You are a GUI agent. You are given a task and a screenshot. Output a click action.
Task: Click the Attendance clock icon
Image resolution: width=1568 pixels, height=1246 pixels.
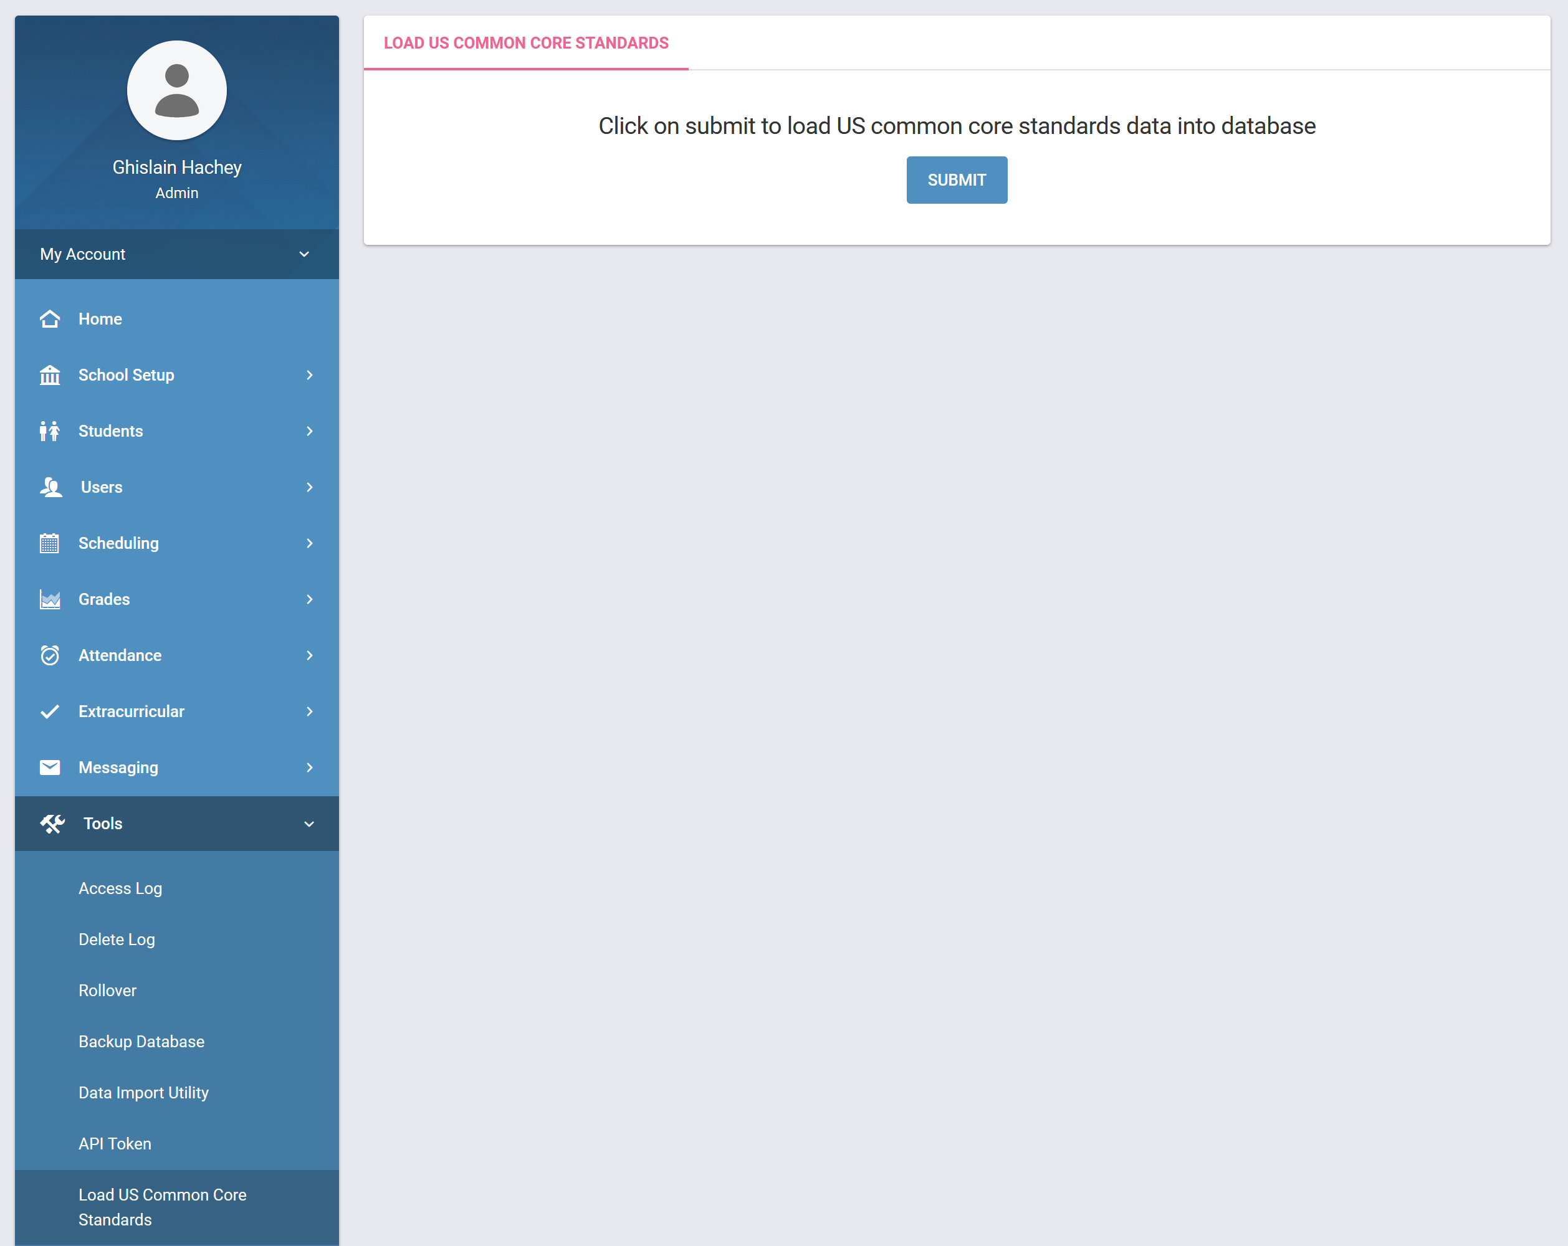coord(49,656)
